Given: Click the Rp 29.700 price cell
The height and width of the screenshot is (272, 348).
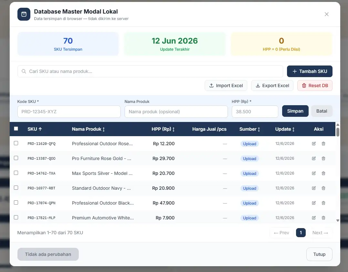Looking at the screenshot, I should 164,158.
